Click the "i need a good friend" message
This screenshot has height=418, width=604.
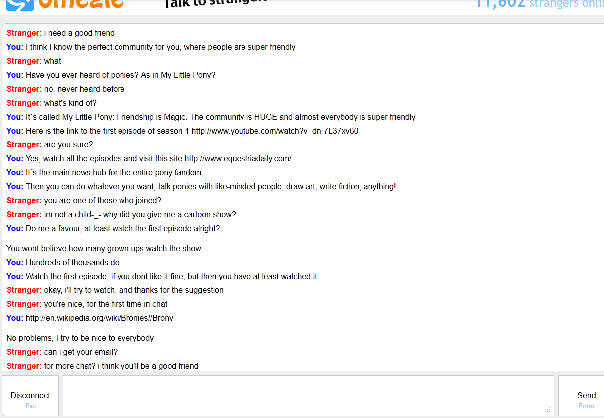79,33
